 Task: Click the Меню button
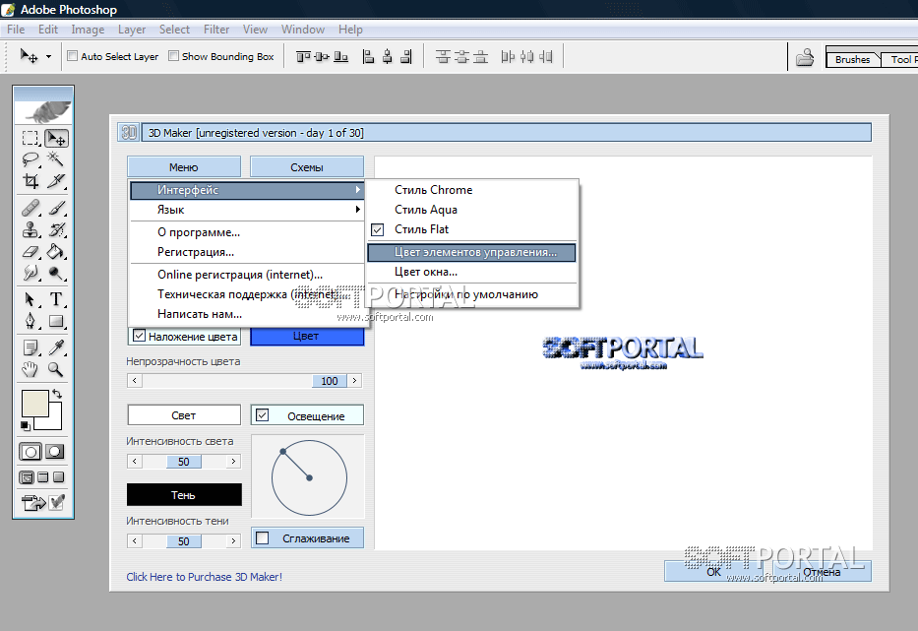pyautogui.click(x=184, y=167)
